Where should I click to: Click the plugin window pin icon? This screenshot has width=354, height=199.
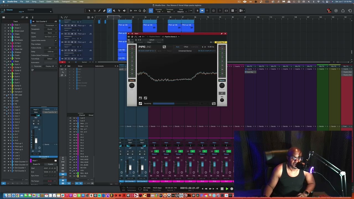[221, 34]
